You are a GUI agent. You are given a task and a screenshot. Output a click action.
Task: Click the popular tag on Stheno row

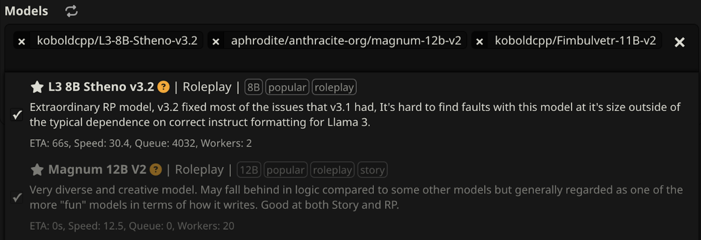pyautogui.click(x=287, y=87)
